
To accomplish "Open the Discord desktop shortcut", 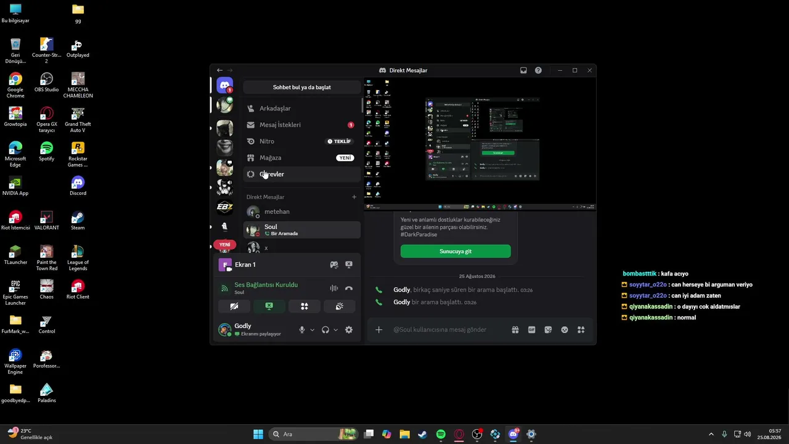I will pyautogui.click(x=78, y=186).
